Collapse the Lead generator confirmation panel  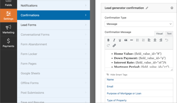click(x=172, y=8)
